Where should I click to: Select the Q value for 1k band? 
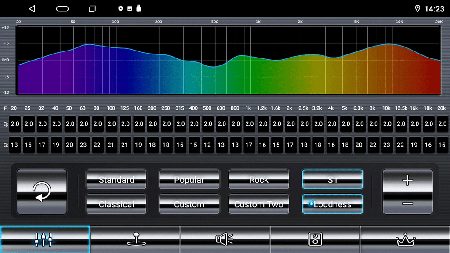pyautogui.click(x=249, y=124)
